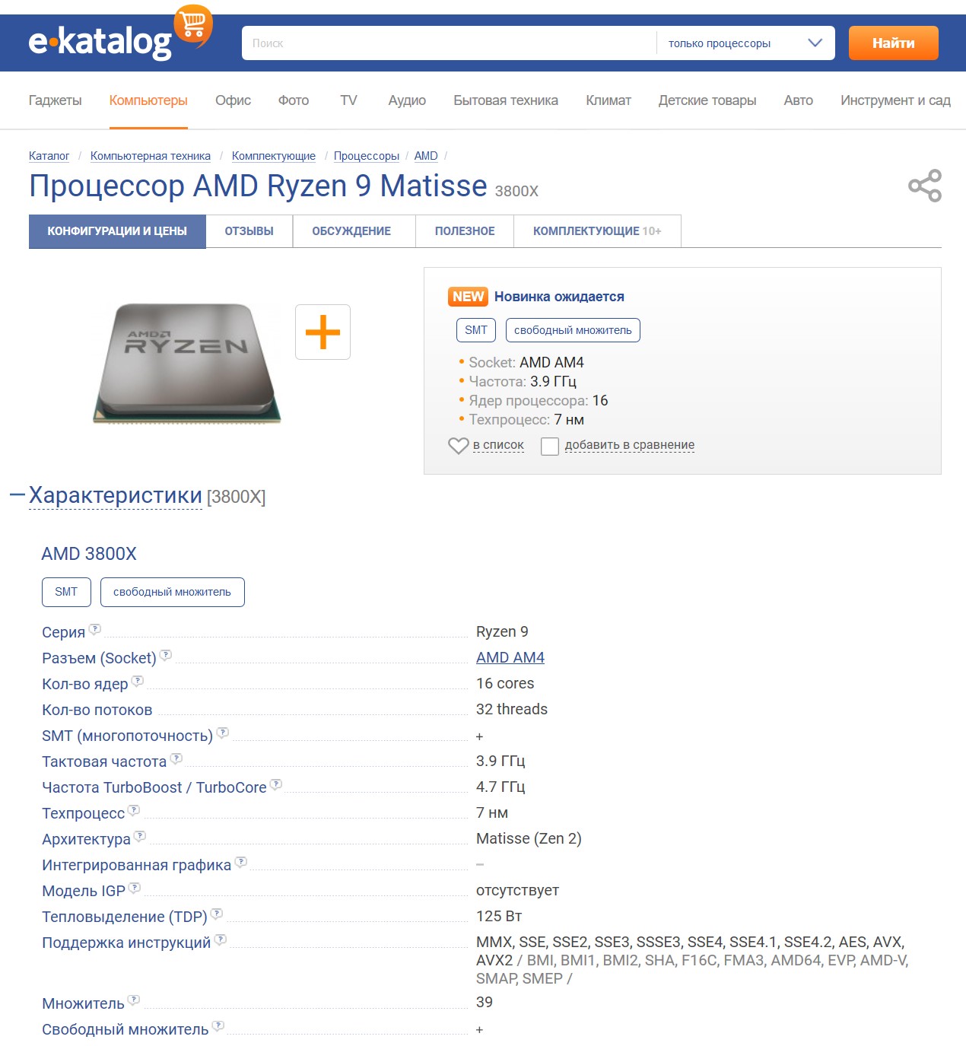
Task: Open help icon next to Кол-во ядер
Action: [x=138, y=681]
